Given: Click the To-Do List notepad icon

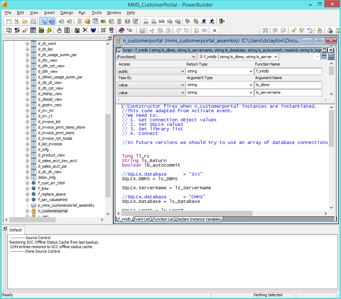Looking at the screenshot, I should pyautogui.click(x=79, y=21).
